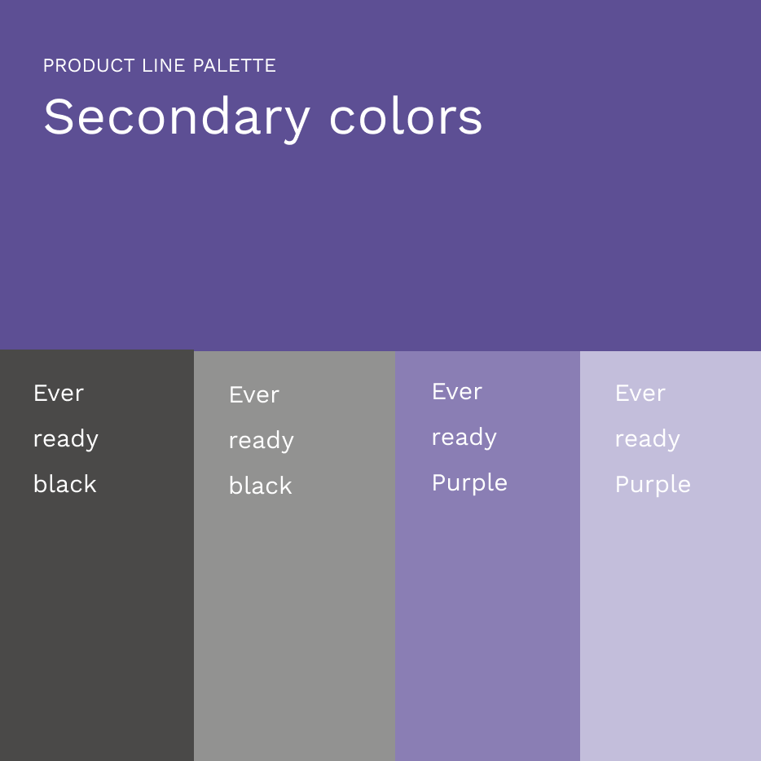Click the word 'colors' in the heading

(406, 118)
